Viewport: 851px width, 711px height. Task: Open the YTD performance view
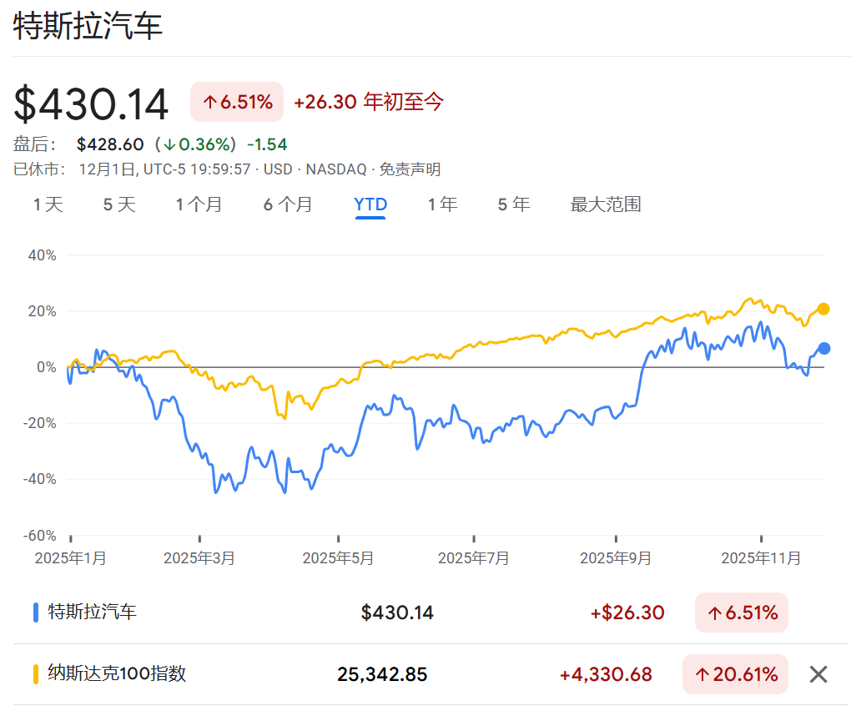pyautogui.click(x=370, y=204)
